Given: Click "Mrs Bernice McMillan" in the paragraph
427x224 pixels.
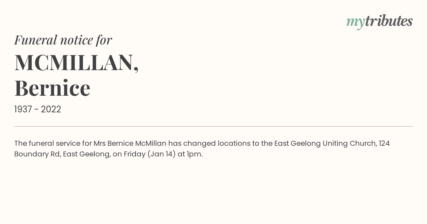Looking at the screenshot, I should tap(130, 143).
